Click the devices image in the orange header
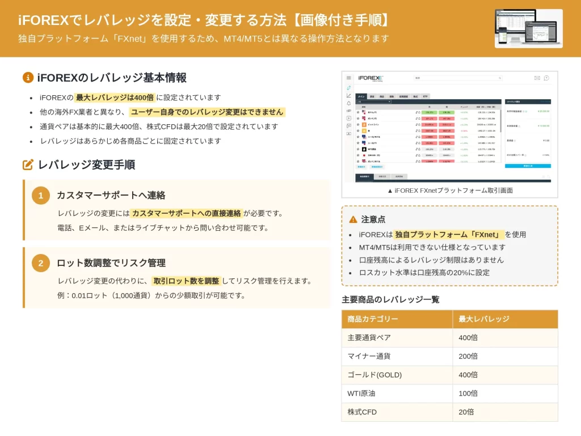The height and width of the screenshot is (436, 581). 529,28
